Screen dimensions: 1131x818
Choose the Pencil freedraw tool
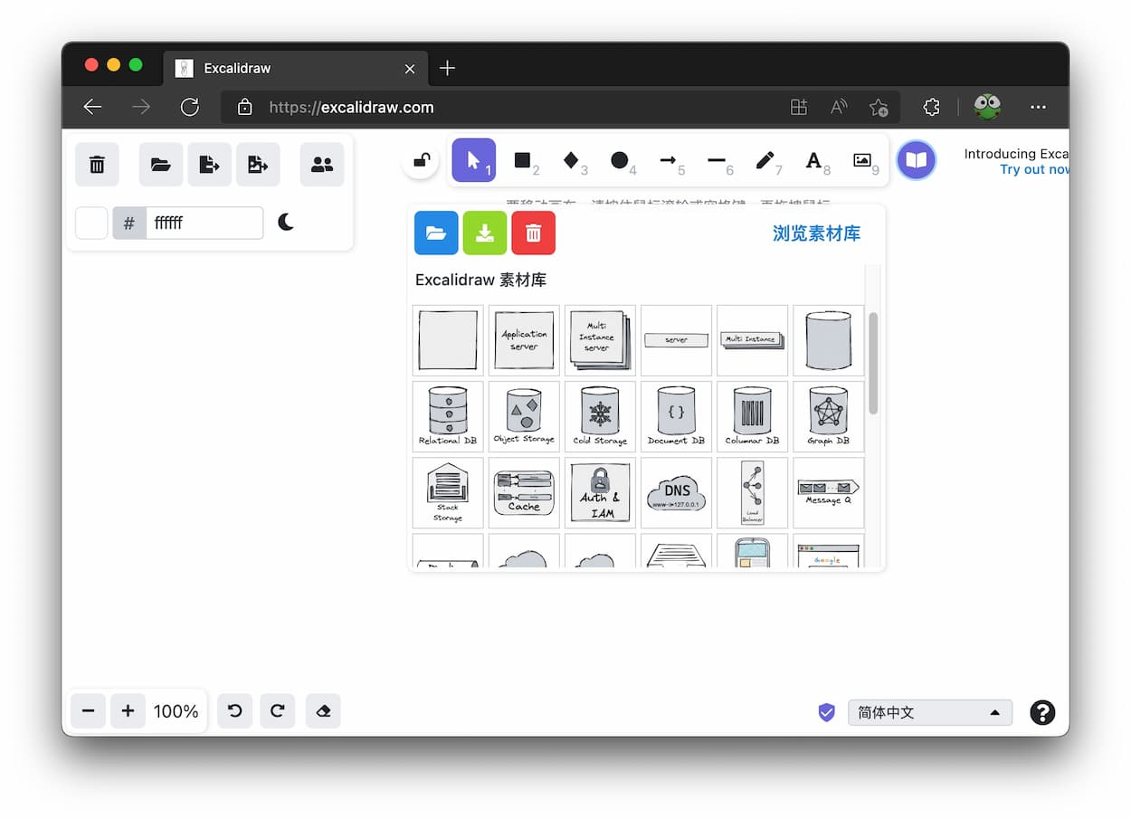pos(765,161)
